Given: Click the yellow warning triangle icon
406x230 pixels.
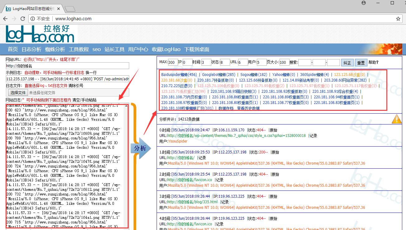Looking at the screenshot, I should pos(396,119).
